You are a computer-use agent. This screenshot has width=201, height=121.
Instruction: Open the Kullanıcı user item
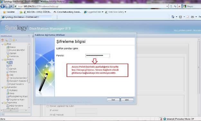click(12, 90)
